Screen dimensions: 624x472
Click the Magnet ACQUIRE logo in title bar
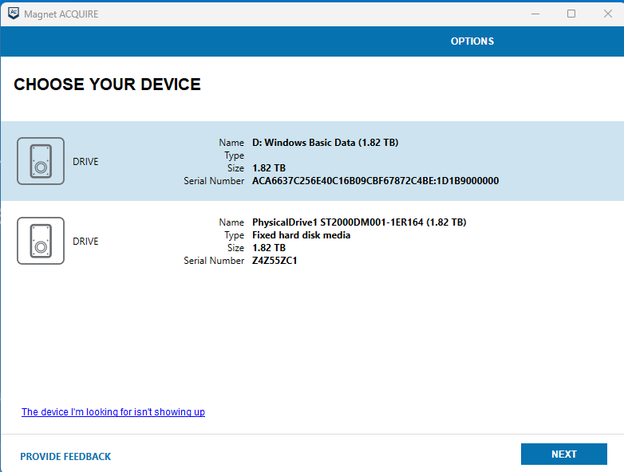pyautogui.click(x=14, y=14)
